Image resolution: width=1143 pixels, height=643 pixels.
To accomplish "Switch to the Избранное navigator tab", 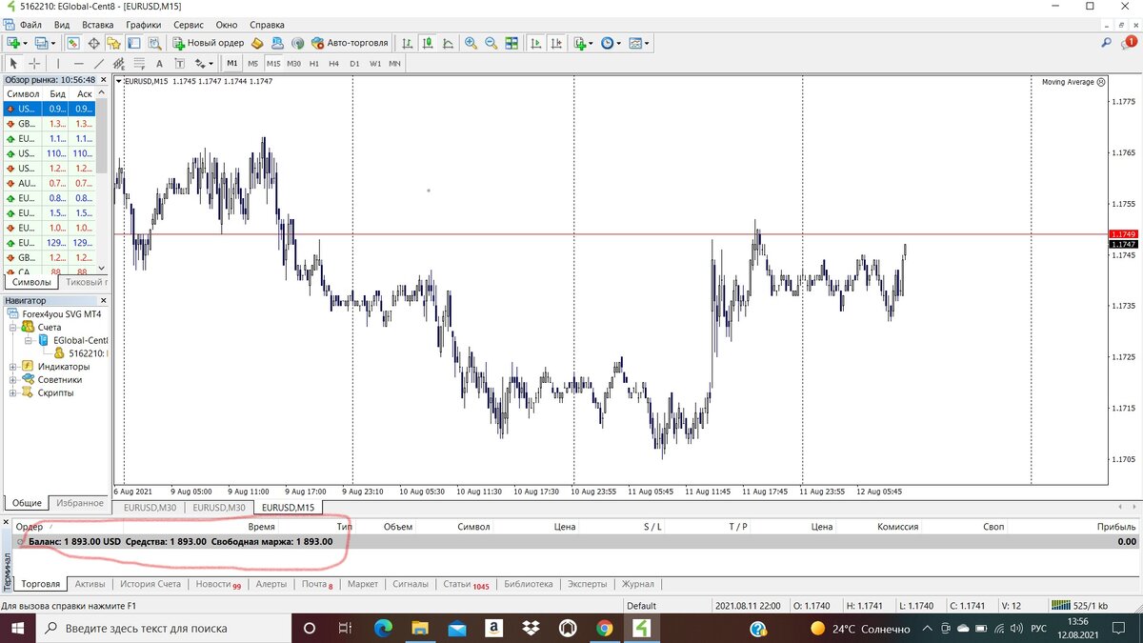I will 80,503.
